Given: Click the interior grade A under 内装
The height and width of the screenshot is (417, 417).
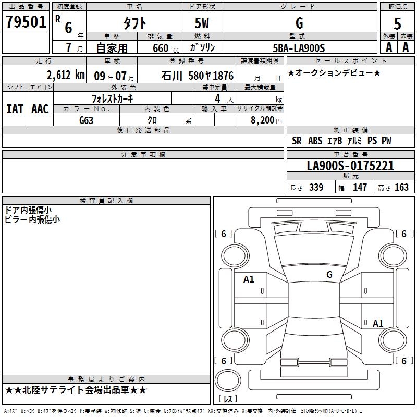Looking at the screenshot, I should 406,47.
